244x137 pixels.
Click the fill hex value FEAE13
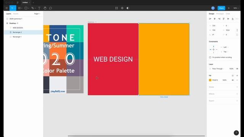[x=215, y=80]
